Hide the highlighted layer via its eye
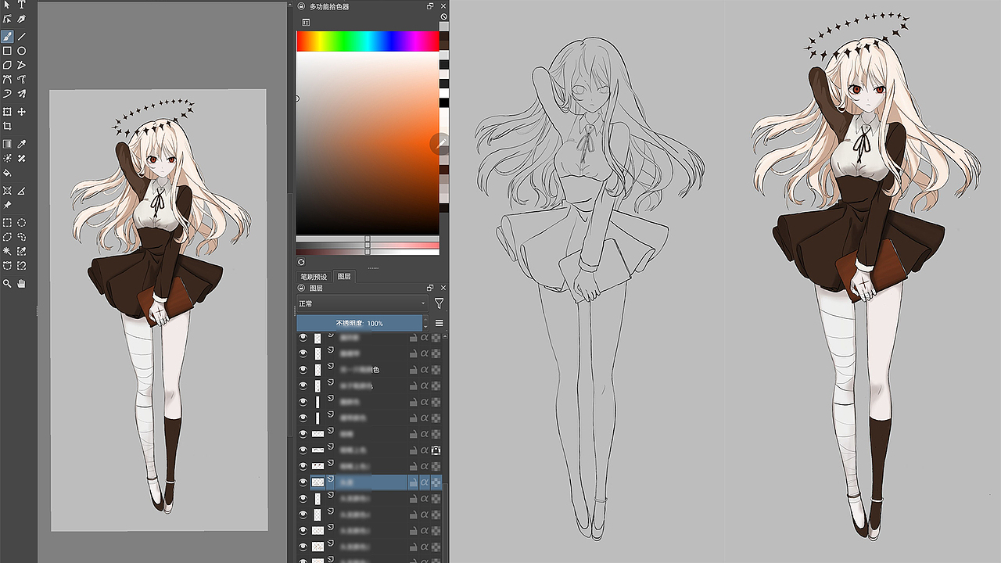Image resolution: width=1001 pixels, height=563 pixels. tap(303, 482)
